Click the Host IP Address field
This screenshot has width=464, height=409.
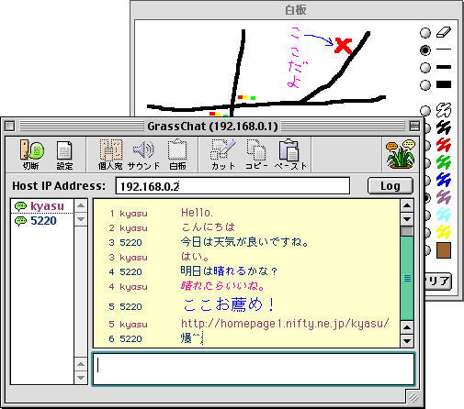(x=232, y=186)
